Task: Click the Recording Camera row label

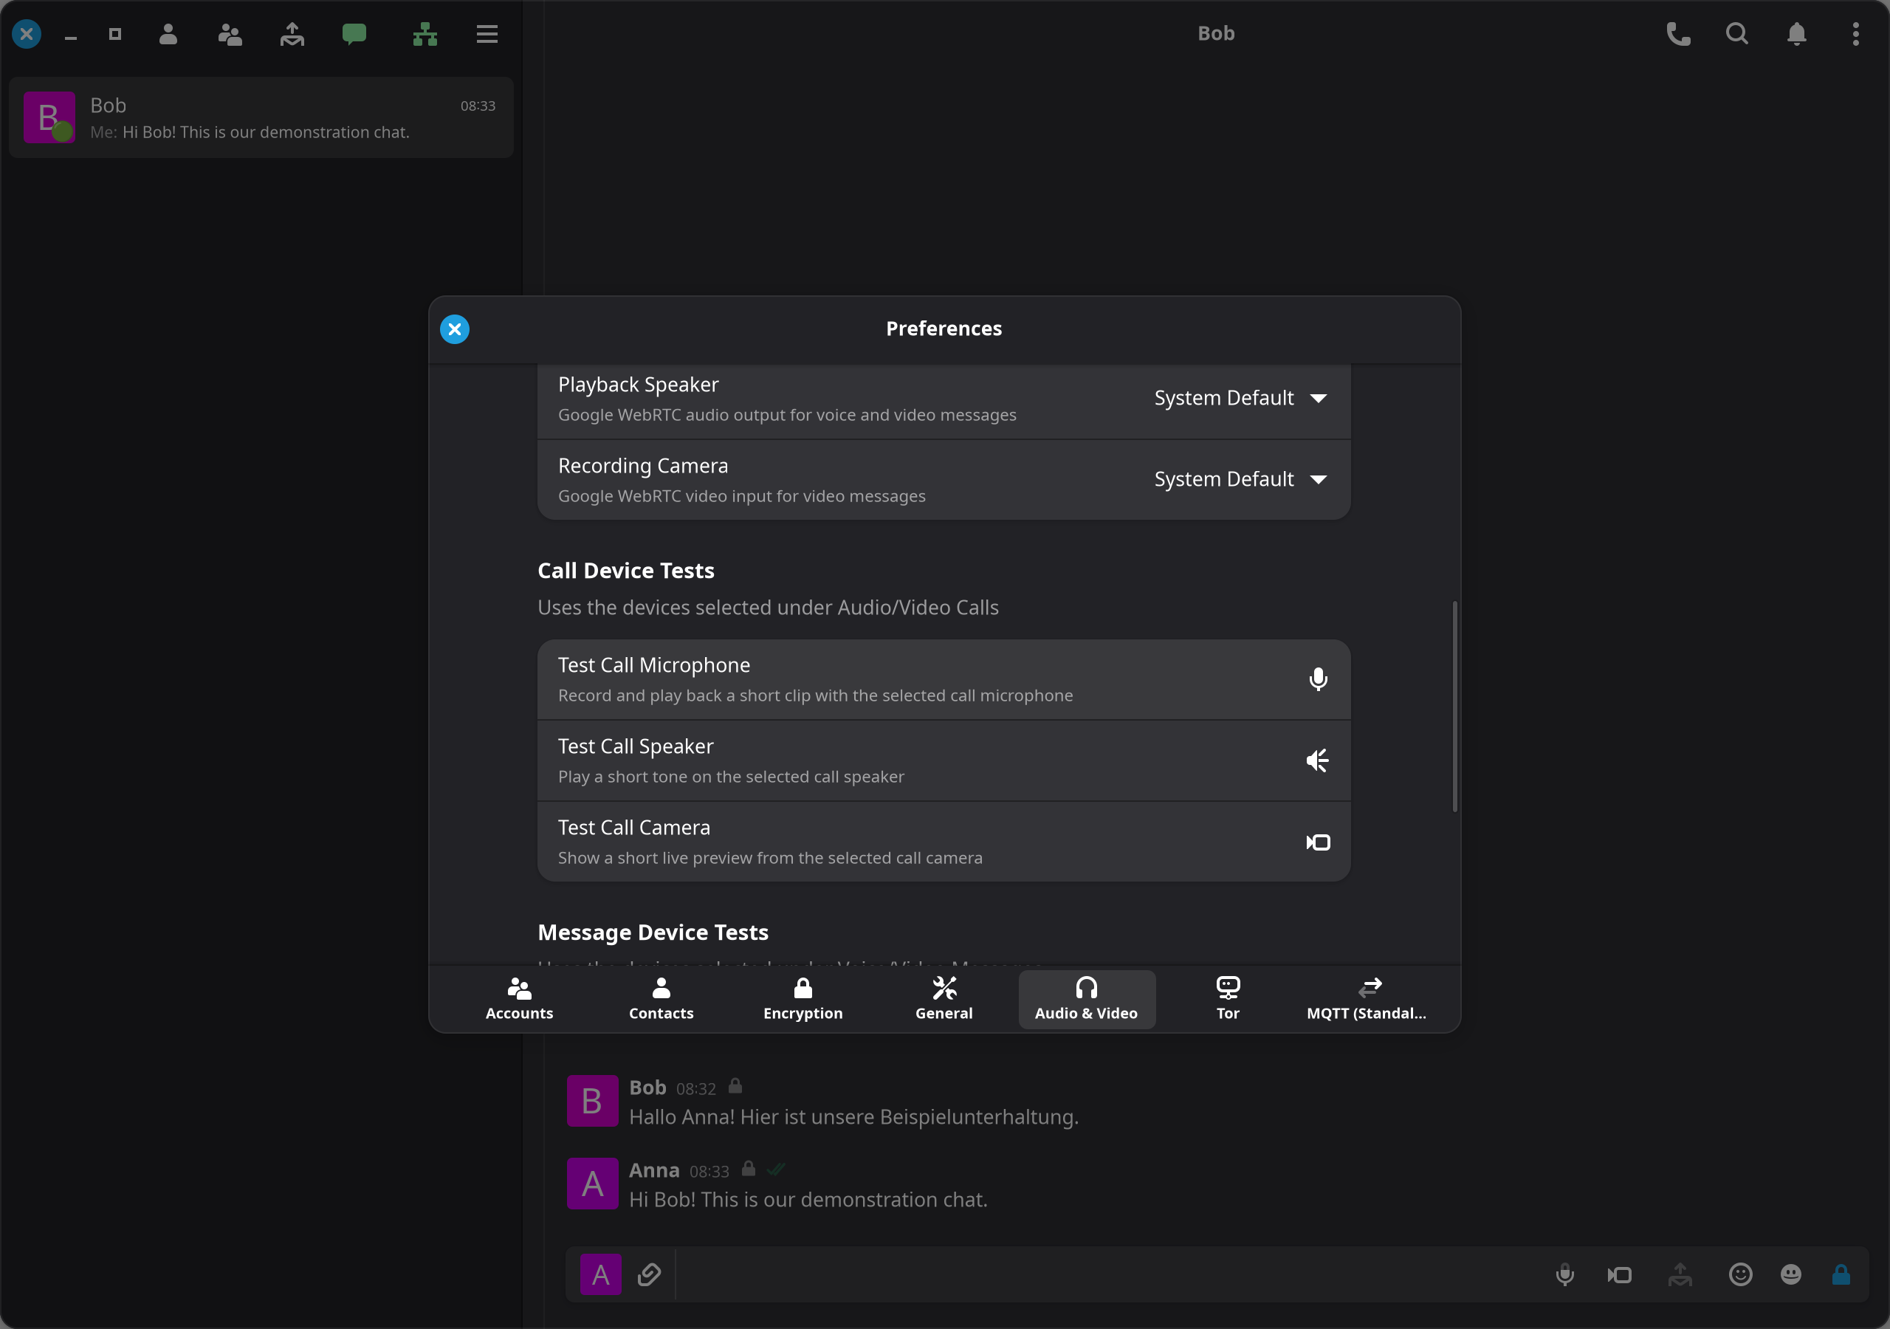Action: [643, 466]
